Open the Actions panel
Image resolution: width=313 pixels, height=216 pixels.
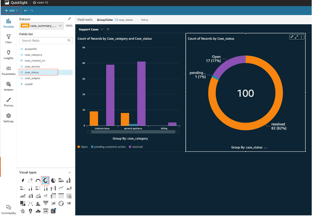8,86
